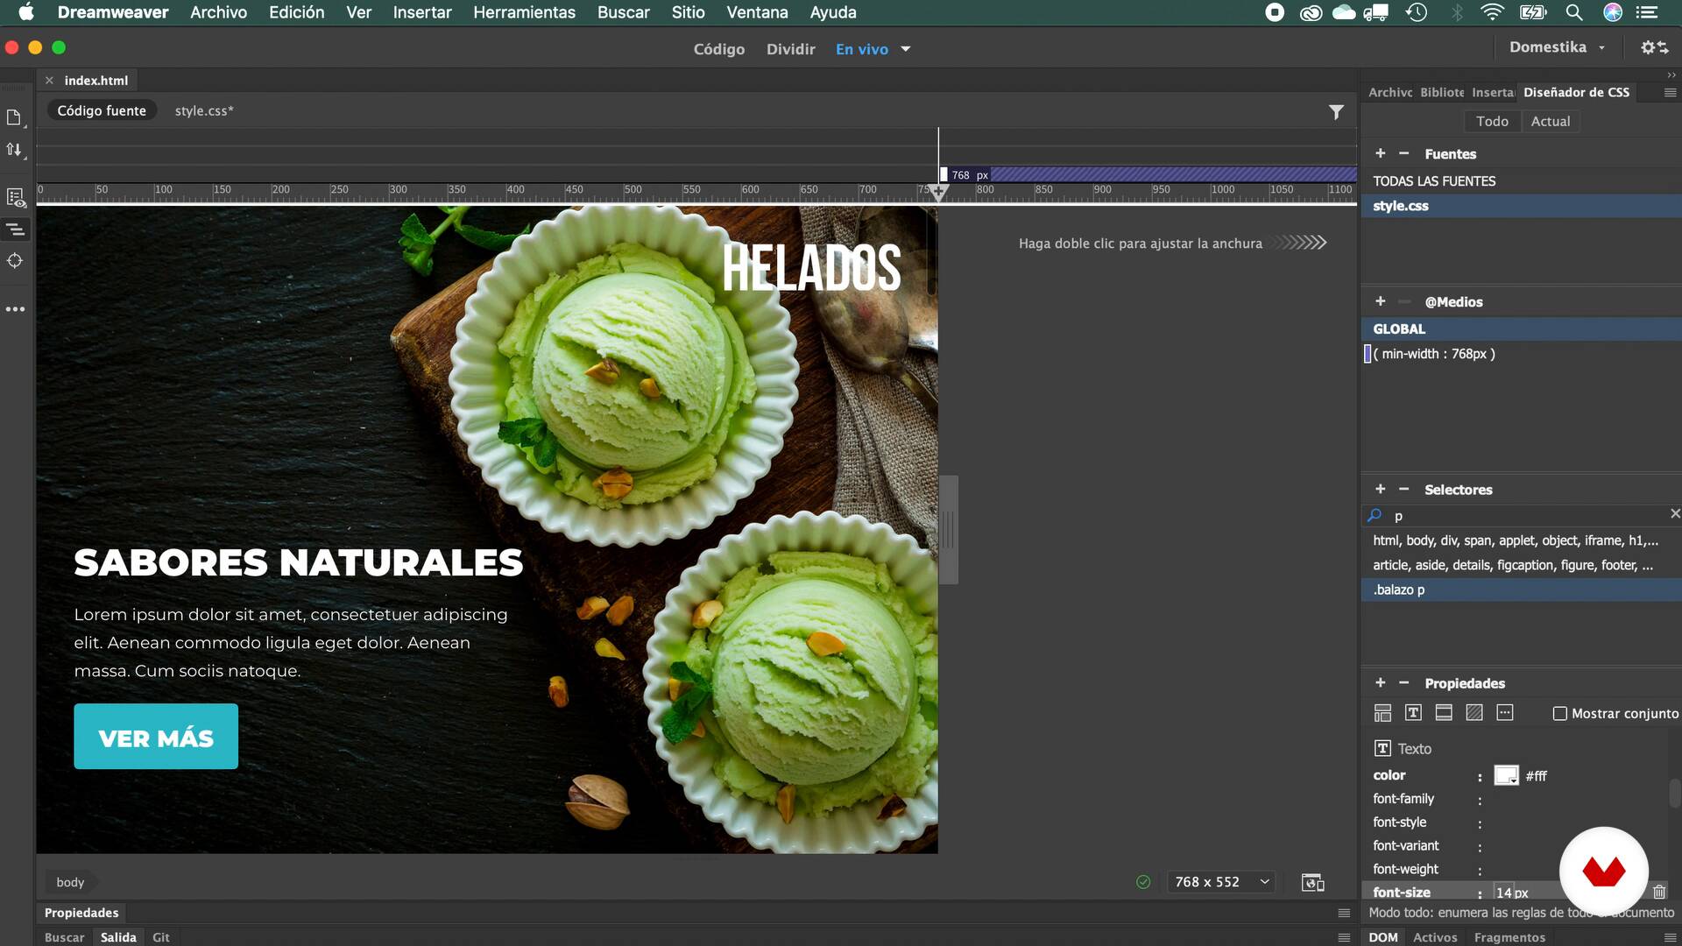The width and height of the screenshot is (1682, 946).
Task: Click the Get/Put files arrows icon
Action: click(14, 150)
